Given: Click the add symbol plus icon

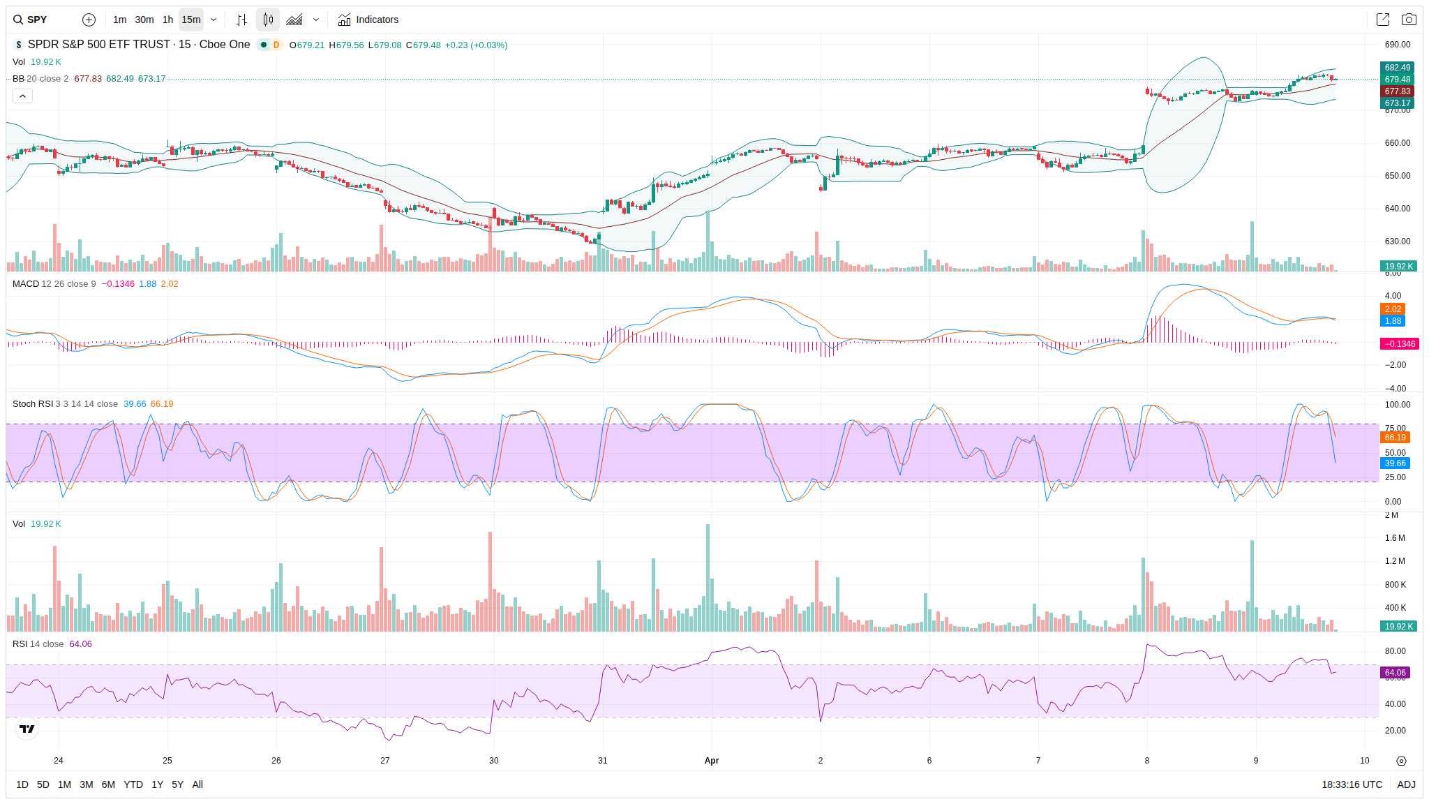Looking at the screenshot, I should (89, 20).
